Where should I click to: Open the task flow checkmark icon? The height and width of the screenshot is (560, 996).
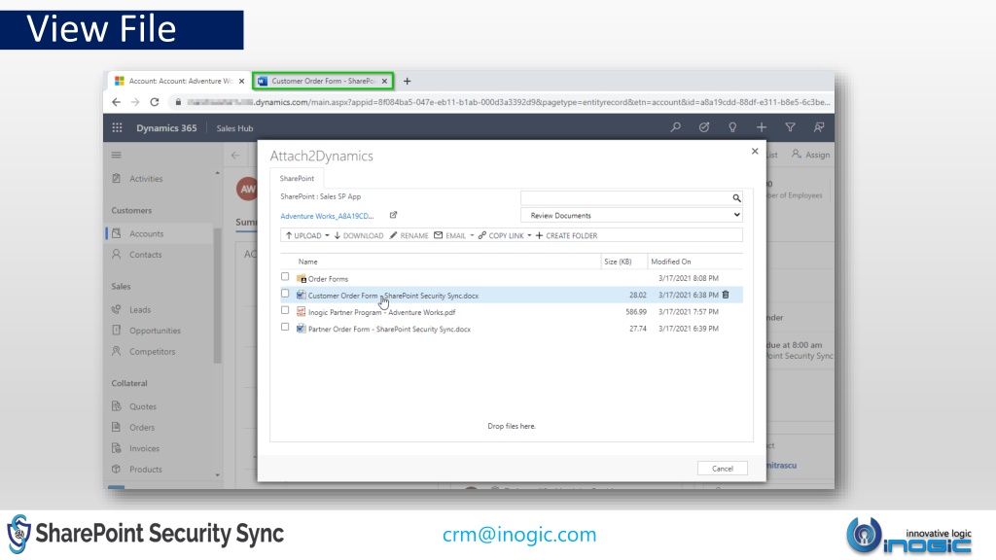click(704, 127)
